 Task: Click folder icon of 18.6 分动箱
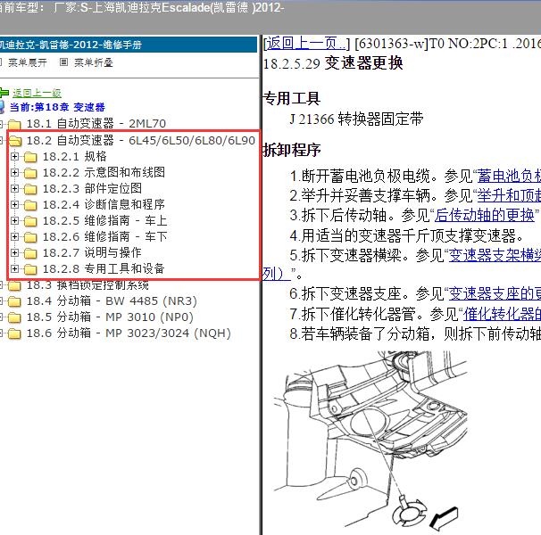click(14, 333)
